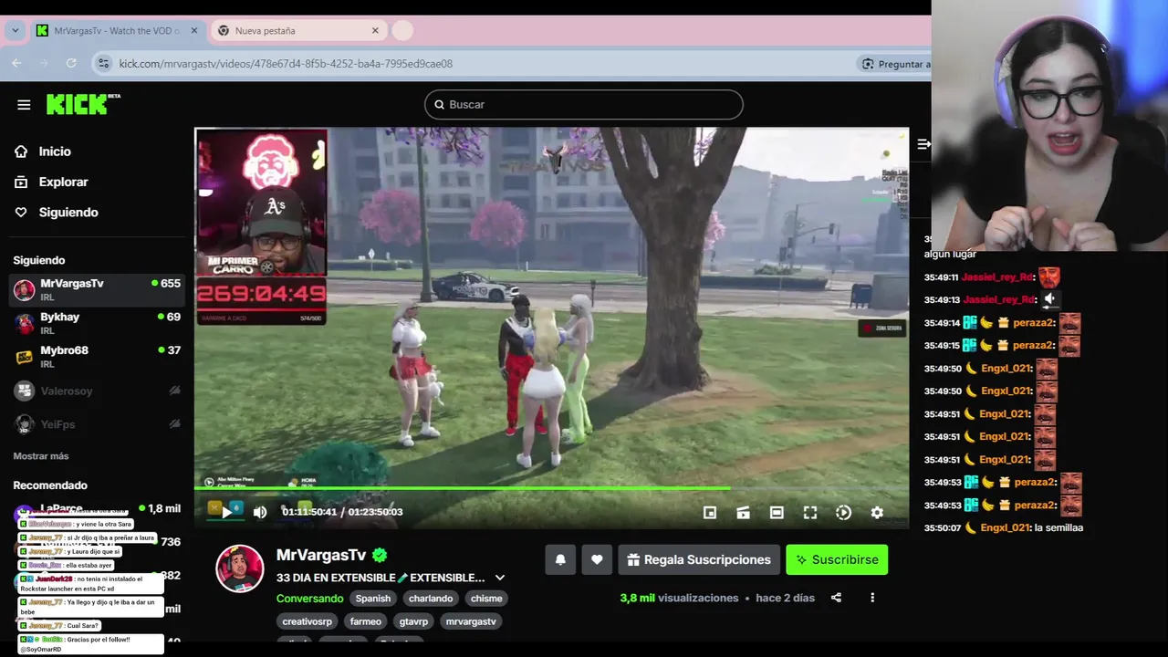This screenshot has height=657, width=1168.
Task: Click the Recomendado heading
Action: (x=50, y=485)
